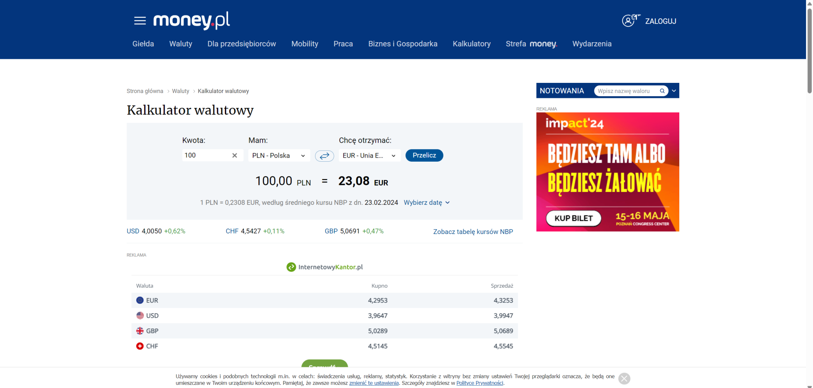Open the hamburger menu icon
The width and height of the screenshot is (813, 388).
(140, 21)
